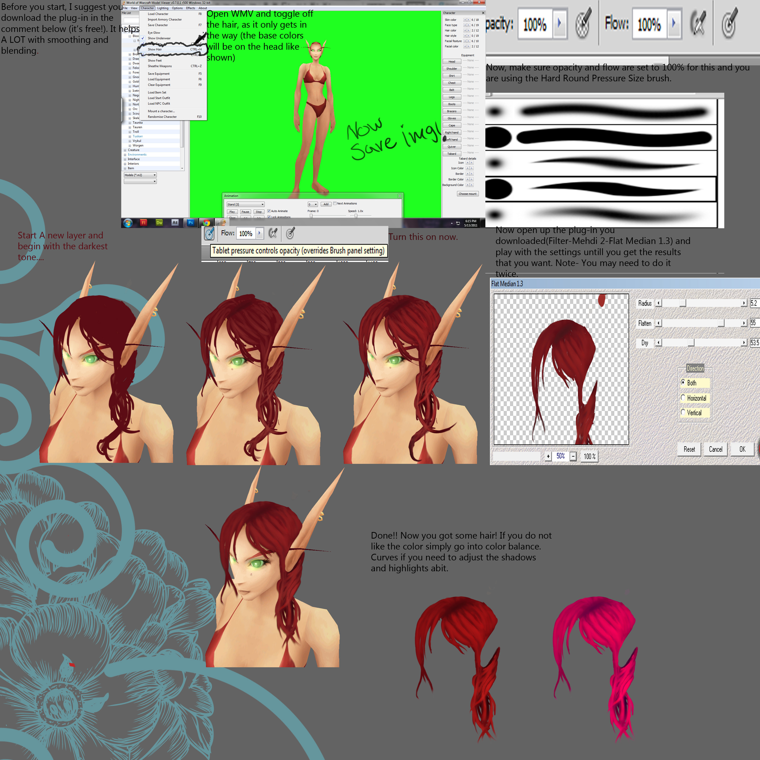
Task: Click the animation Speed slider
Action: tap(356, 216)
